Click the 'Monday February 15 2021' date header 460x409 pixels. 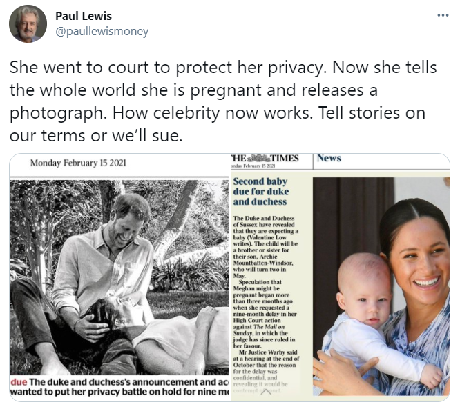(78, 163)
